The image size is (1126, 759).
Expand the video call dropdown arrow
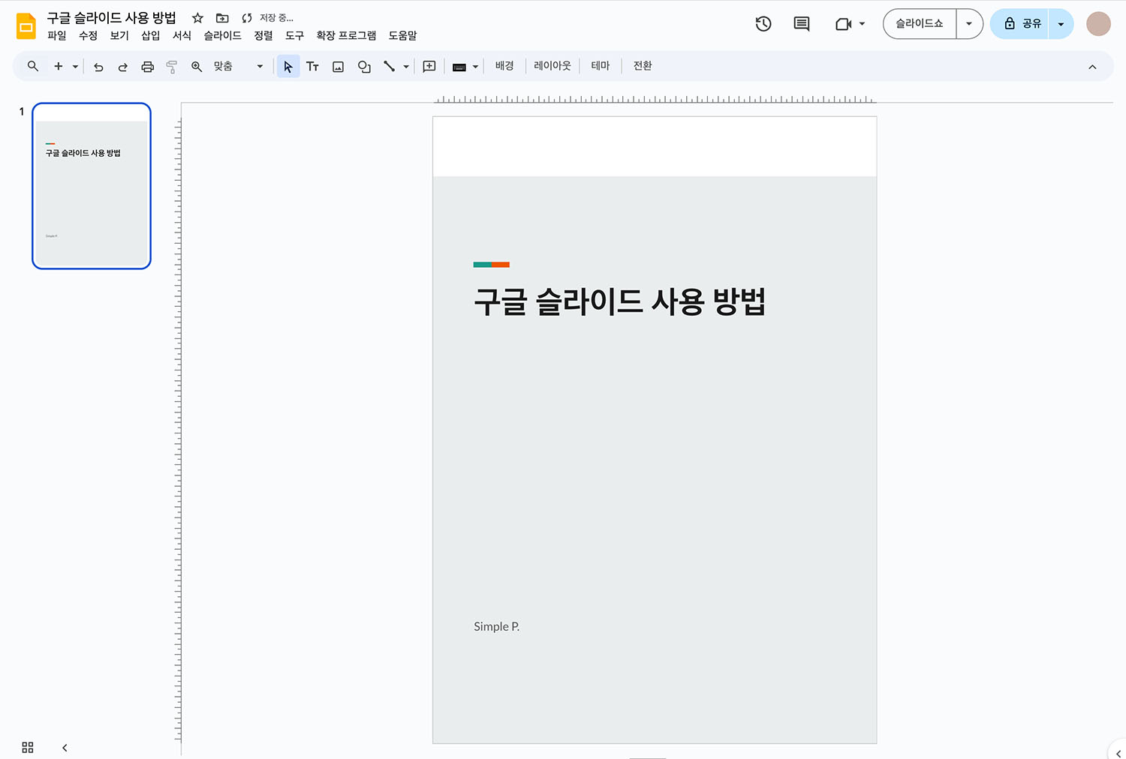coord(862,24)
